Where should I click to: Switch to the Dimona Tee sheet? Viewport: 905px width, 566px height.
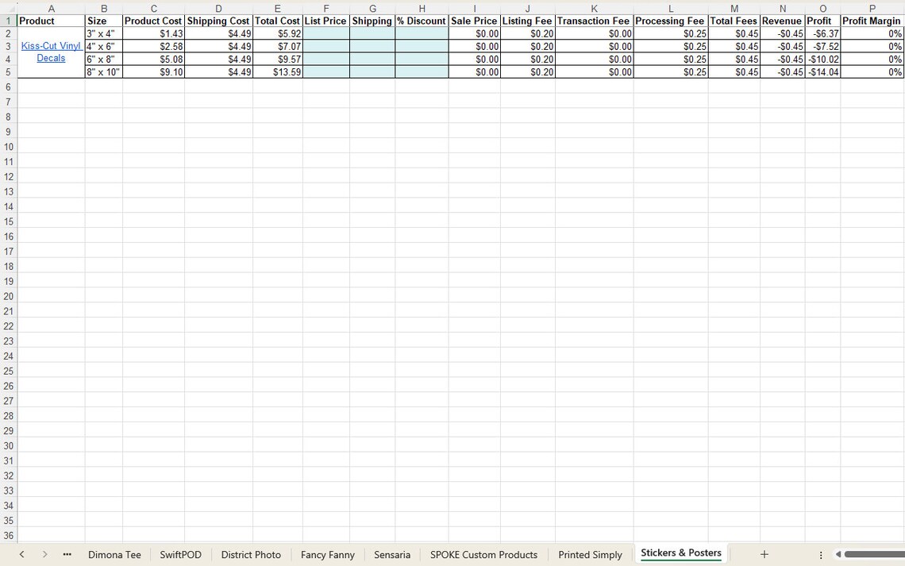click(114, 554)
